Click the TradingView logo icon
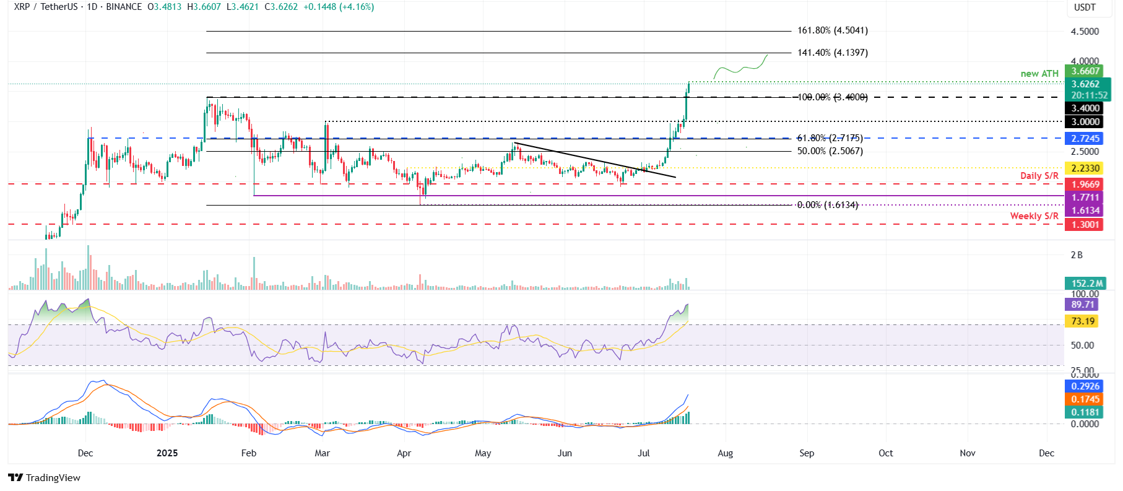This screenshot has width=1123, height=491. pos(15,477)
